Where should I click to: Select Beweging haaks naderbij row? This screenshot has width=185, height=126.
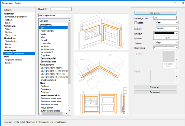pos(52,68)
